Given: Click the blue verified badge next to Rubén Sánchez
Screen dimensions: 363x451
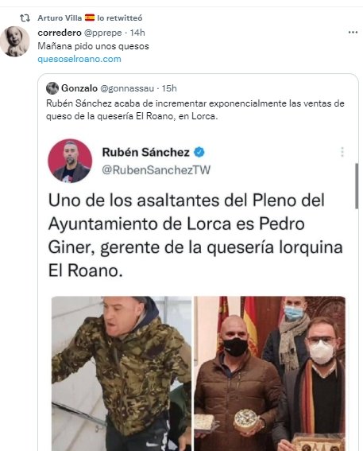Looking at the screenshot, I should [x=199, y=152].
